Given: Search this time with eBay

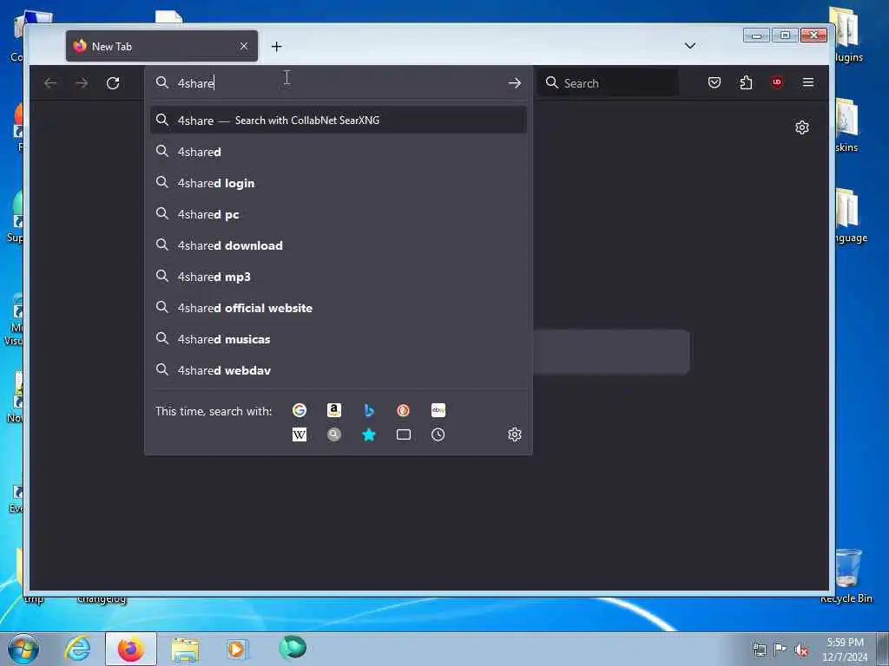Looking at the screenshot, I should [x=438, y=410].
